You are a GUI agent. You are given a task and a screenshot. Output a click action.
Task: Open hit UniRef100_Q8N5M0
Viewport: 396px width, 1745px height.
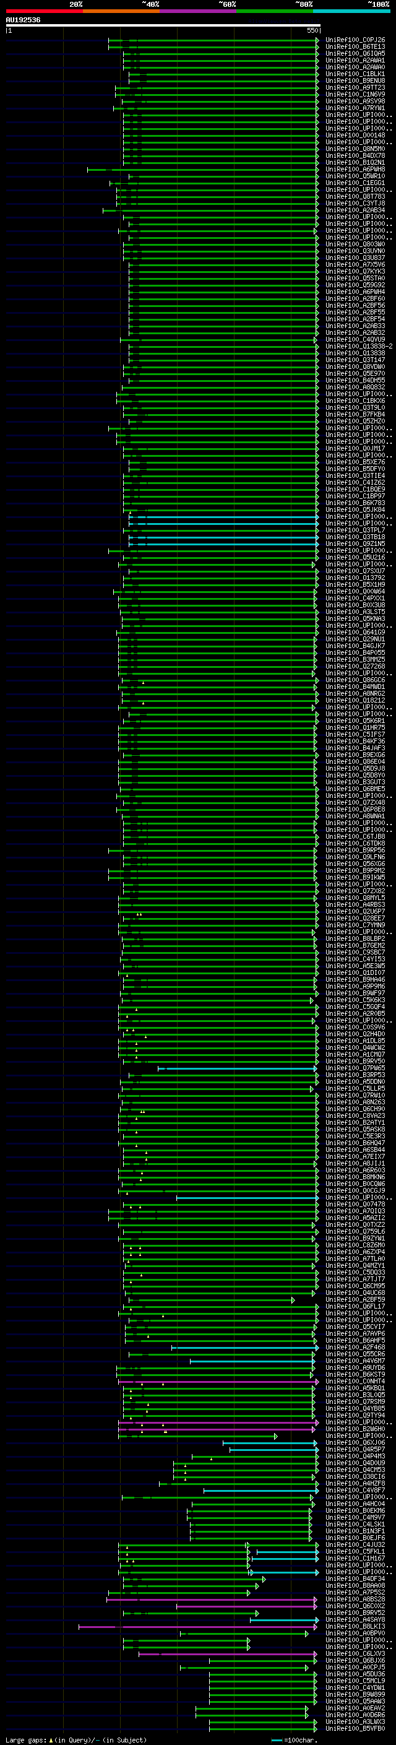pyautogui.click(x=355, y=149)
